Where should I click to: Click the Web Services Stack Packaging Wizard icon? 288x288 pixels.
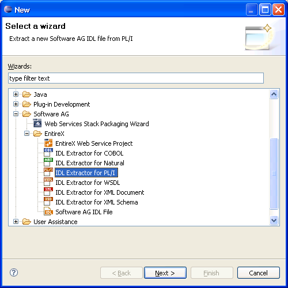pyautogui.click(x=37, y=123)
